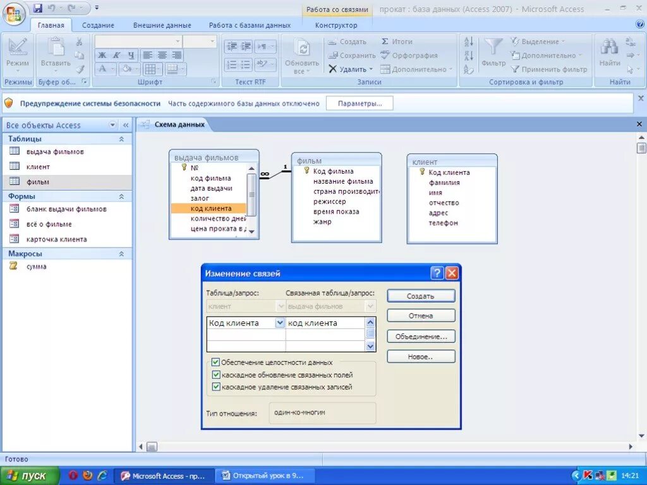Click the Opera icon in taskbar
Screen dimensions: 647x485
[73, 475]
